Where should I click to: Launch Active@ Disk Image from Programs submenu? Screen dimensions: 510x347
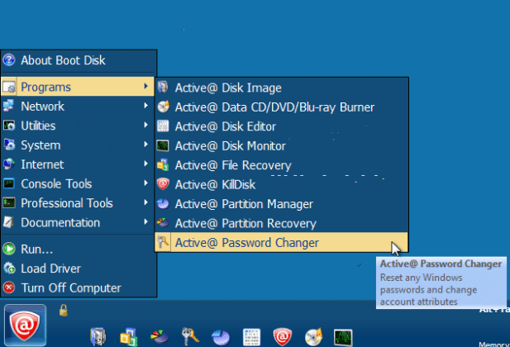[x=281, y=88]
